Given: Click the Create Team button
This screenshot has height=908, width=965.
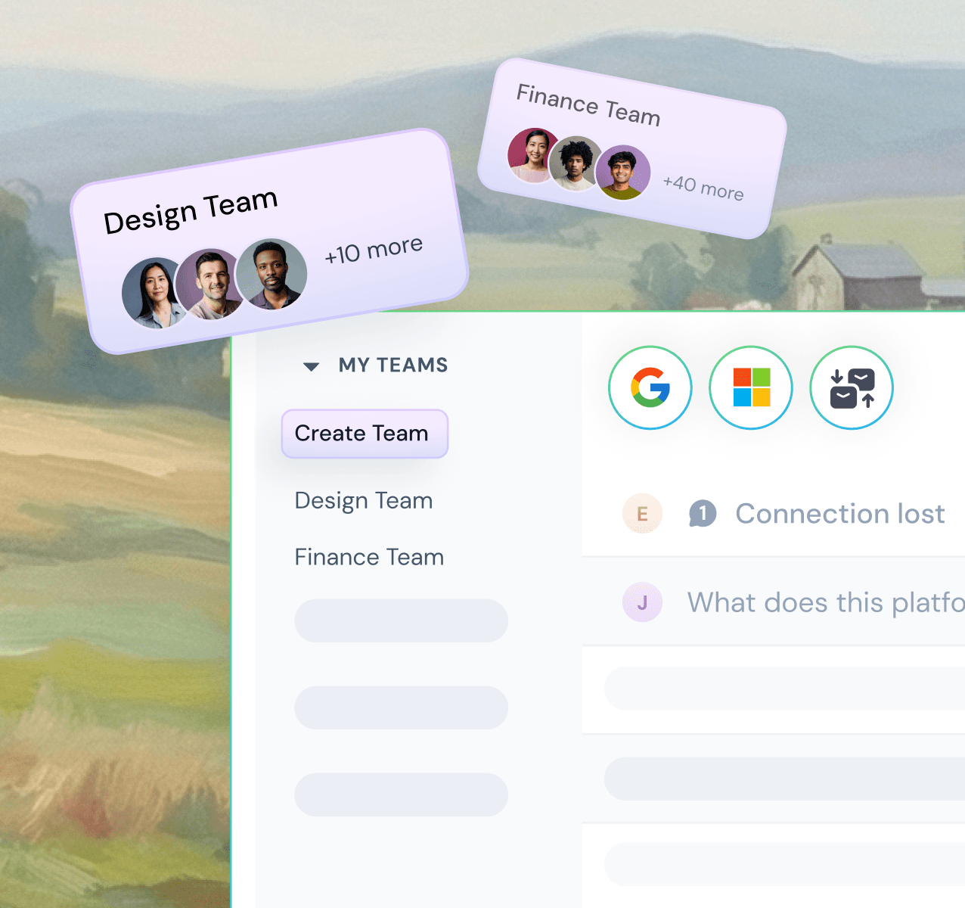Looking at the screenshot, I should click(365, 434).
